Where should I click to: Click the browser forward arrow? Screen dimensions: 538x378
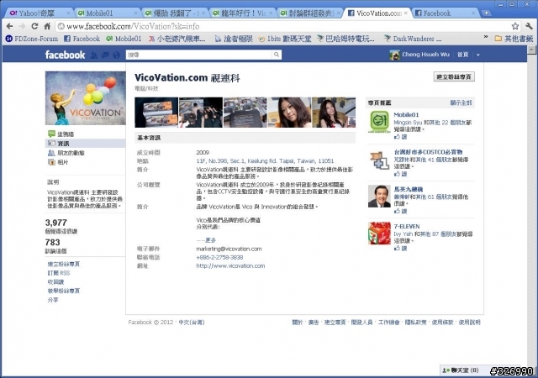click(x=22, y=26)
